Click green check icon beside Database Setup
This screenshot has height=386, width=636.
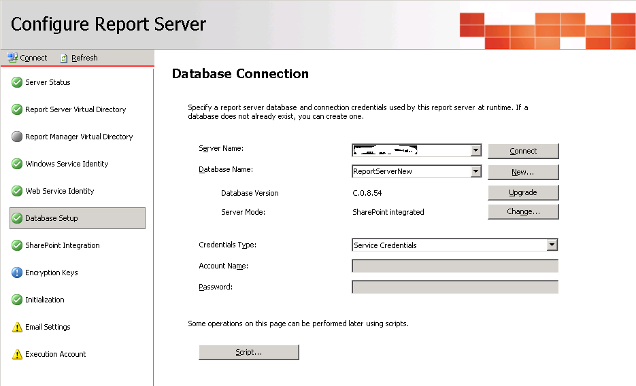[x=17, y=218]
